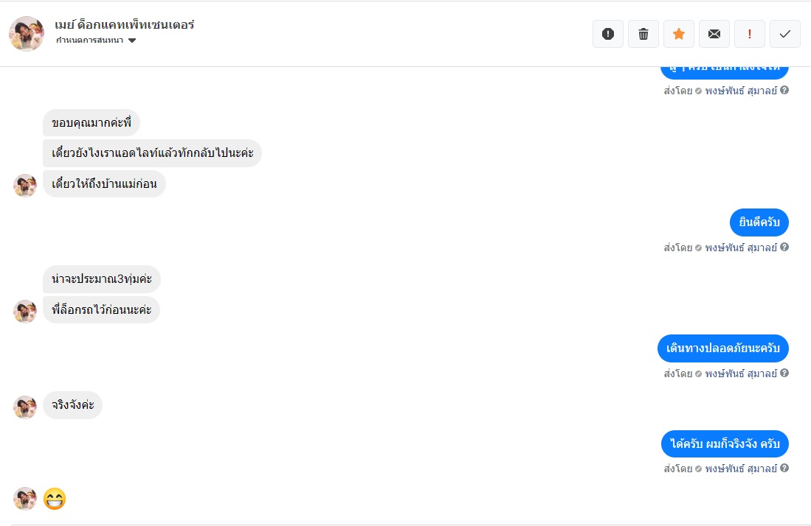Click the red exclamation mark icon
The width and height of the screenshot is (811, 526).
750,34
